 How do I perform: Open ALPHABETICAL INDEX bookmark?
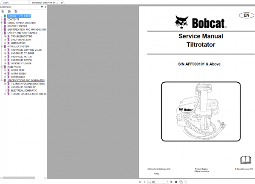point(19,16)
